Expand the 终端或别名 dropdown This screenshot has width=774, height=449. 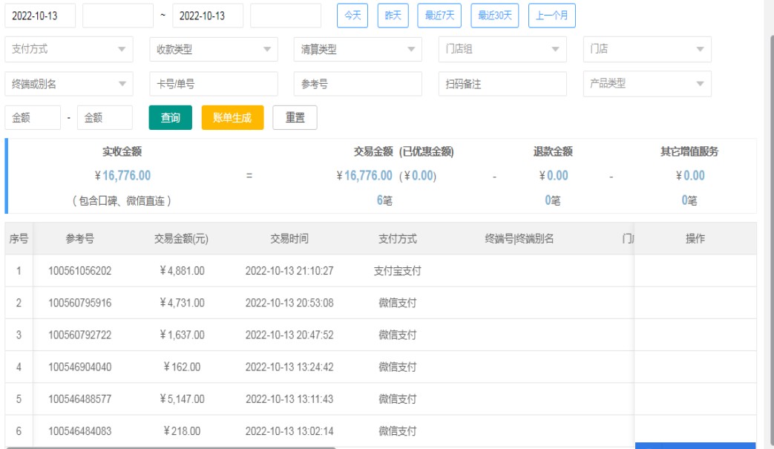[69, 84]
